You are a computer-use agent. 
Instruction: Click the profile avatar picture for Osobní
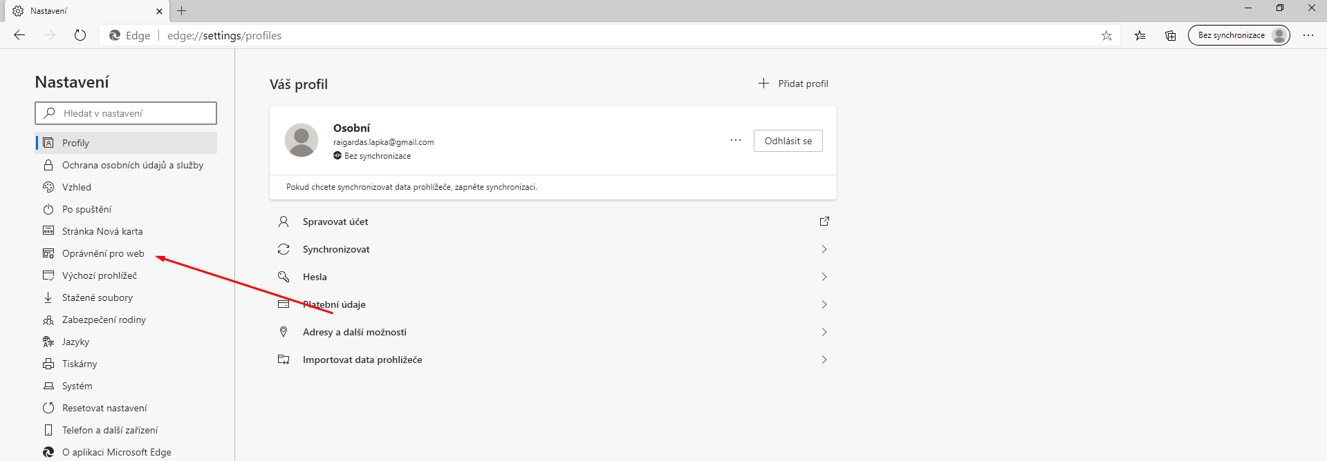pos(301,140)
